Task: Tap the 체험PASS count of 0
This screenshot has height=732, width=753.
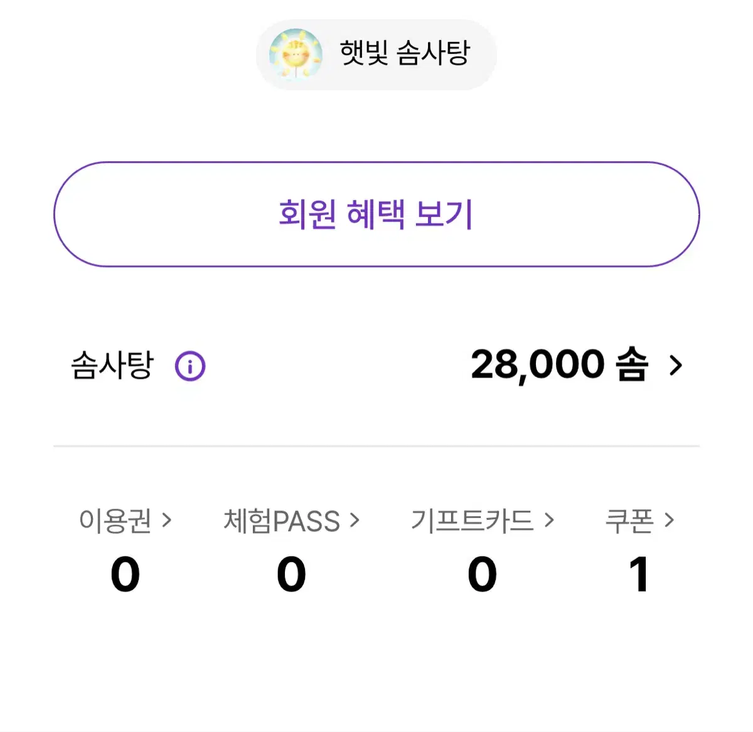Action: tap(292, 574)
